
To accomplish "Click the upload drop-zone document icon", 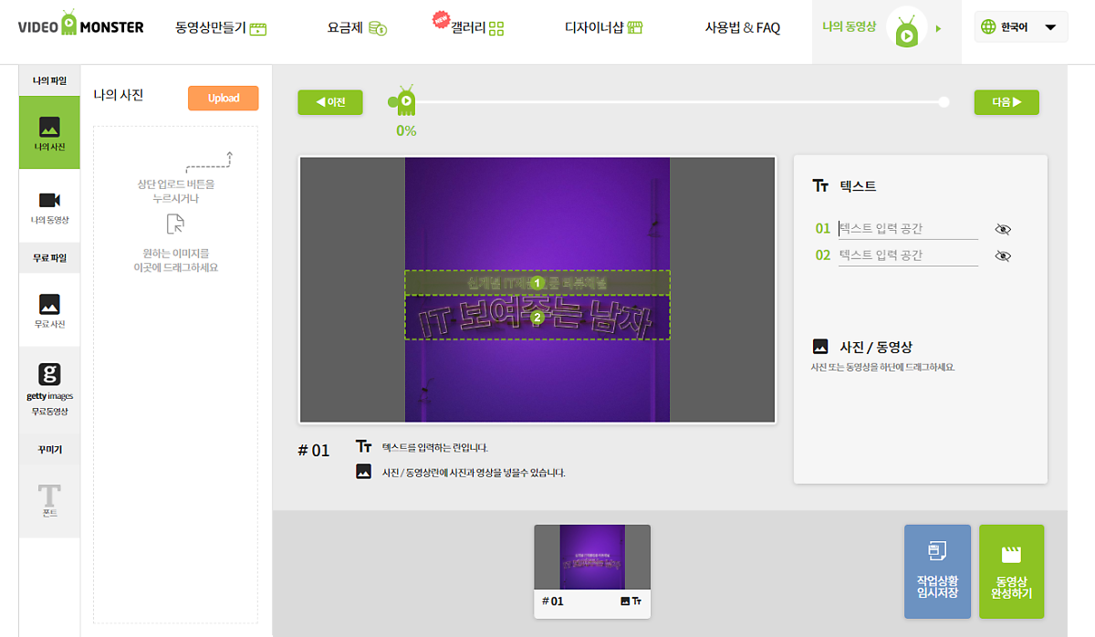I will (175, 225).
